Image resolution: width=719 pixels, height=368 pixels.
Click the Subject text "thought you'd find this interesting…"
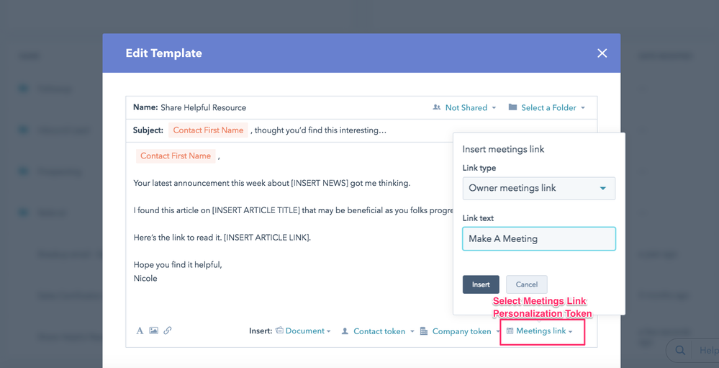pyautogui.click(x=320, y=130)
